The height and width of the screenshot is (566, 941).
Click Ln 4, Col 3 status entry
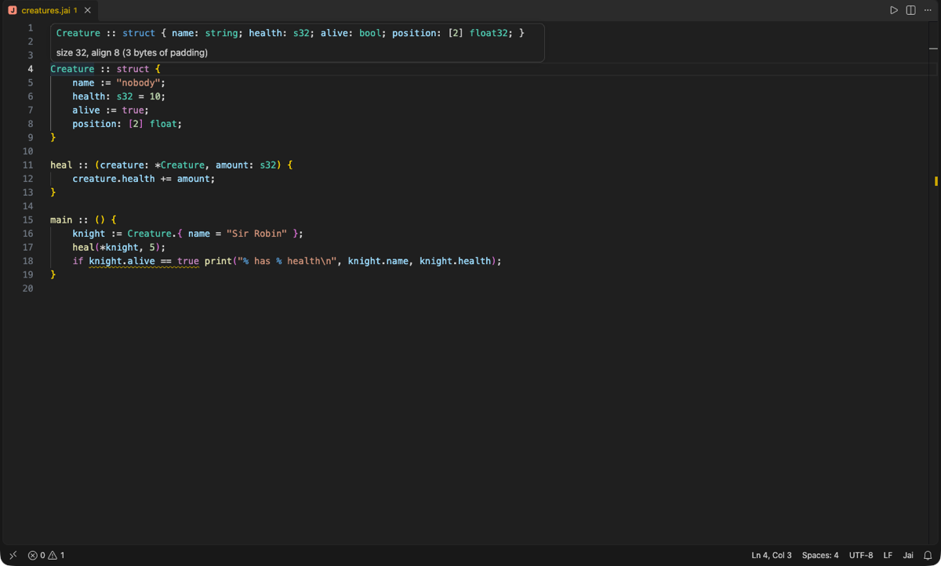click(x=772, y=555)
